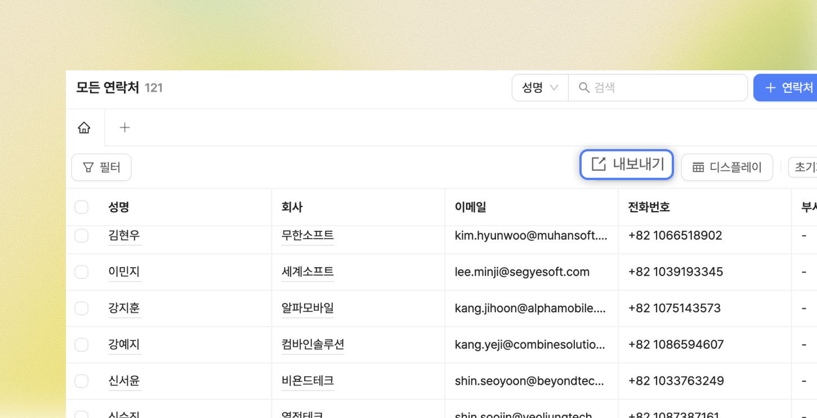817x418 pixels.
Task: Add a new tab with plus icon
Action: coord(124,128)
